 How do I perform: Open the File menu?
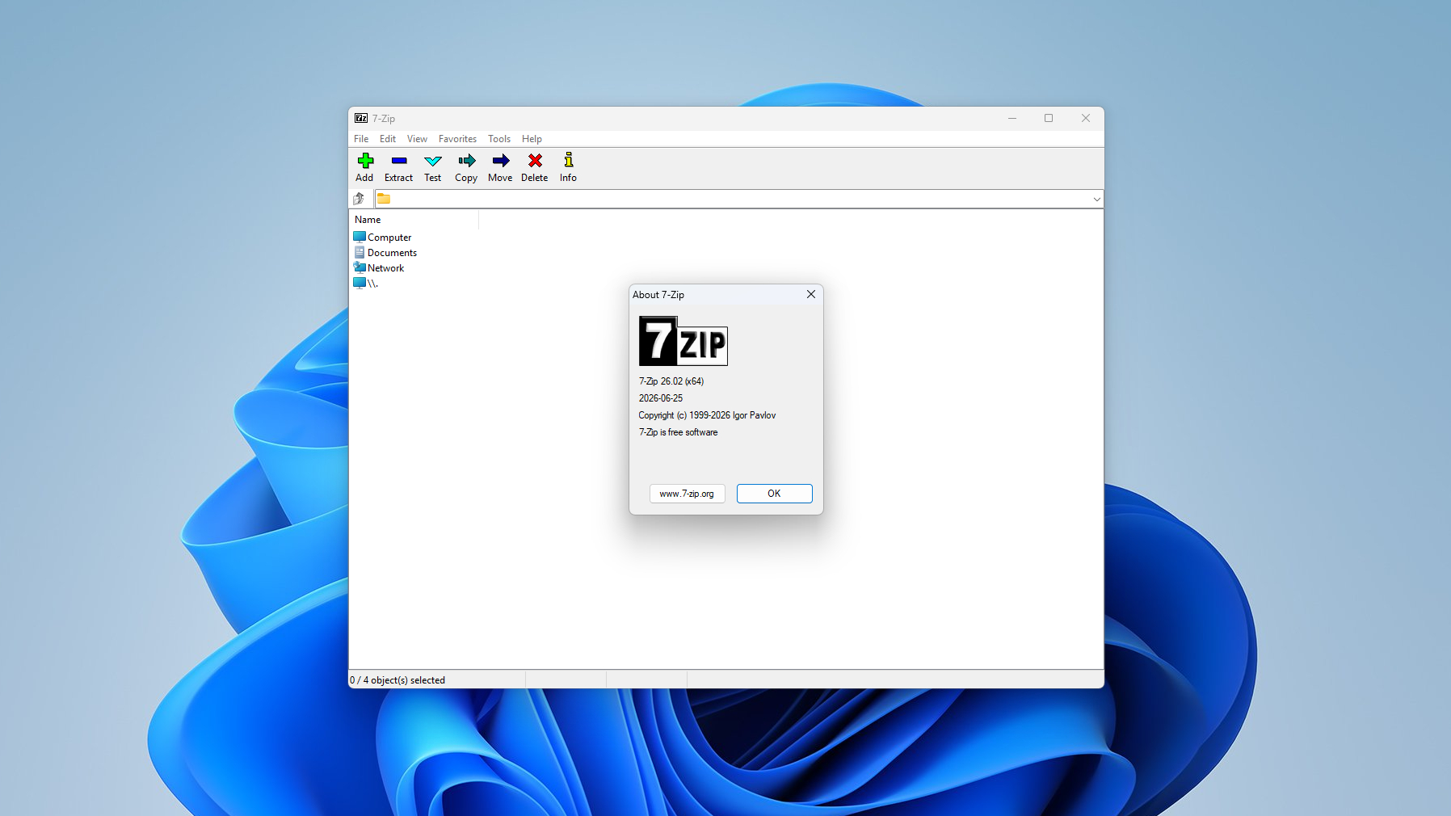coord(361,139)
